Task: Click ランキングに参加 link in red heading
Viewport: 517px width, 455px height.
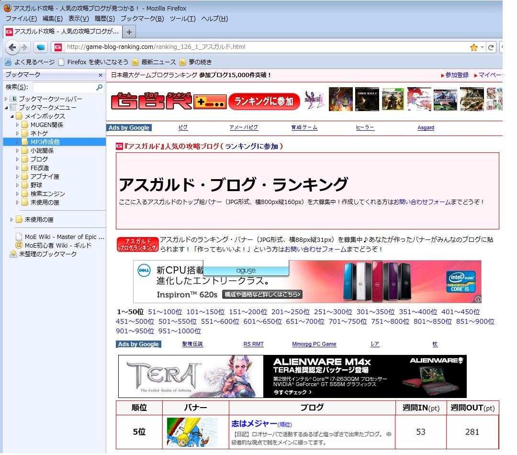Action: point(252,146)
